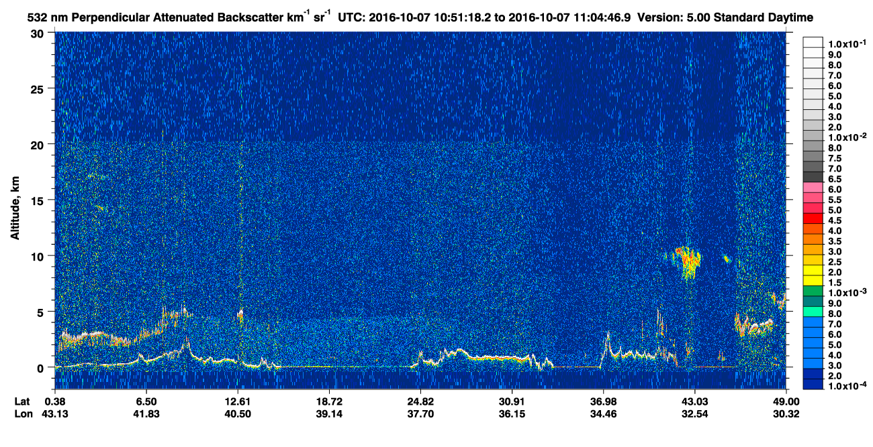
Task: Pick the light pink colorbar swatch
Action: [813, 187]
